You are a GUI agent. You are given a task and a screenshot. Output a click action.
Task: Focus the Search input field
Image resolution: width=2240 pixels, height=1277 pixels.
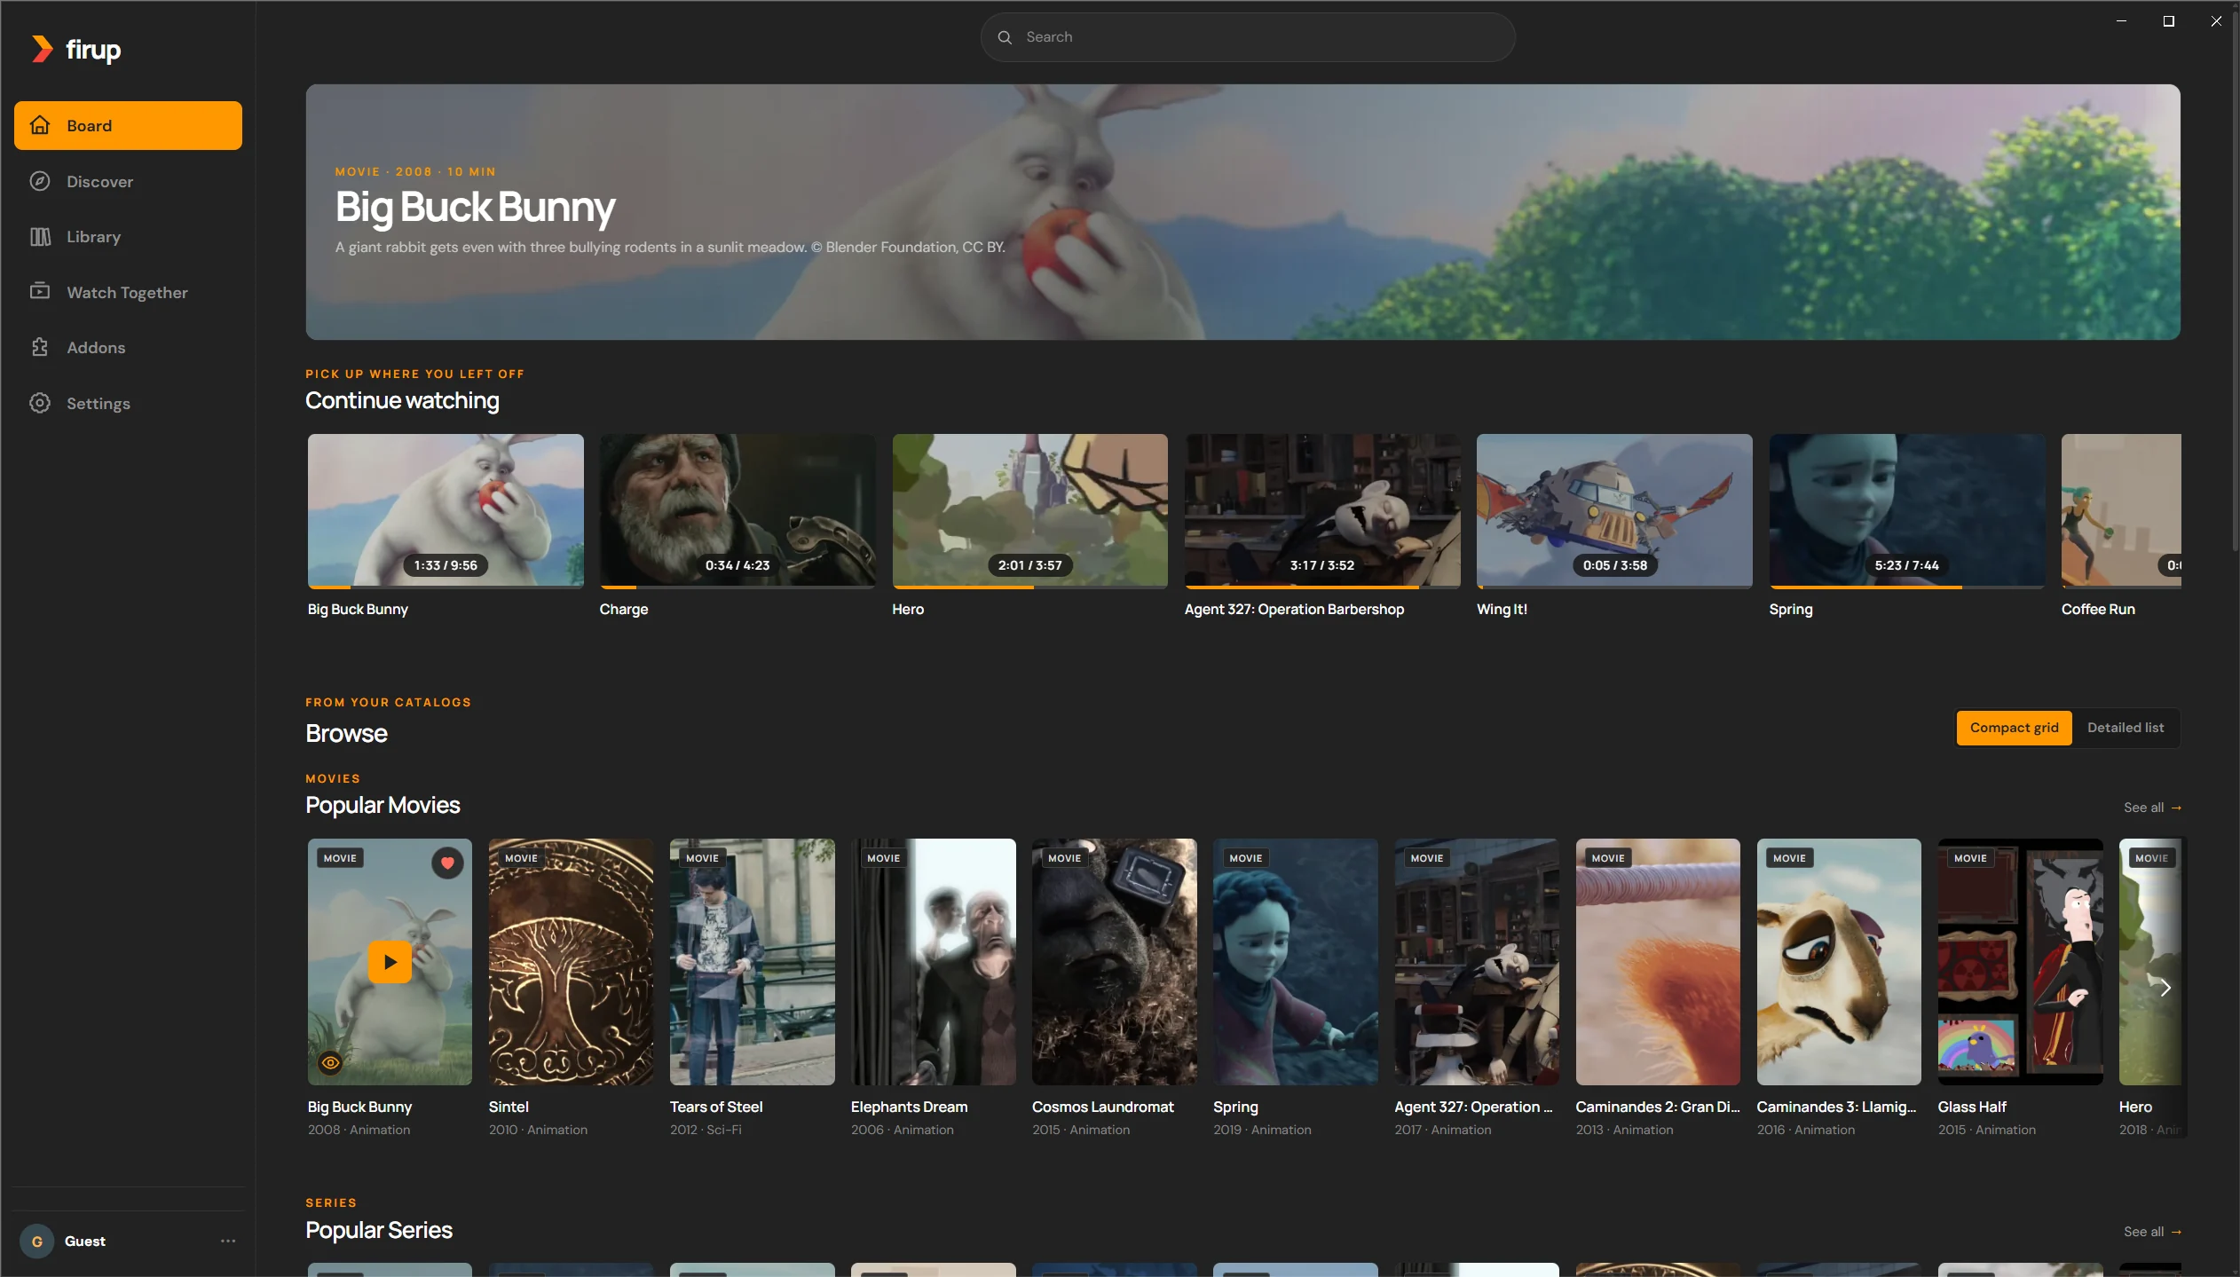click(x=1247, y=37)
